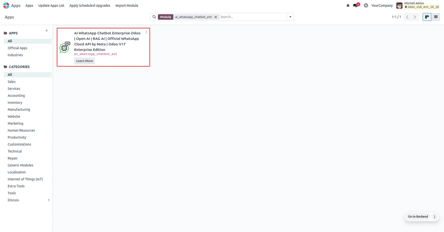444x232 pixels.
Task: Select the Inventory category
Action: (x=28, y=102)
